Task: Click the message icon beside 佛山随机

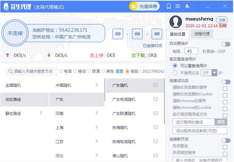Action: (156, 156)
